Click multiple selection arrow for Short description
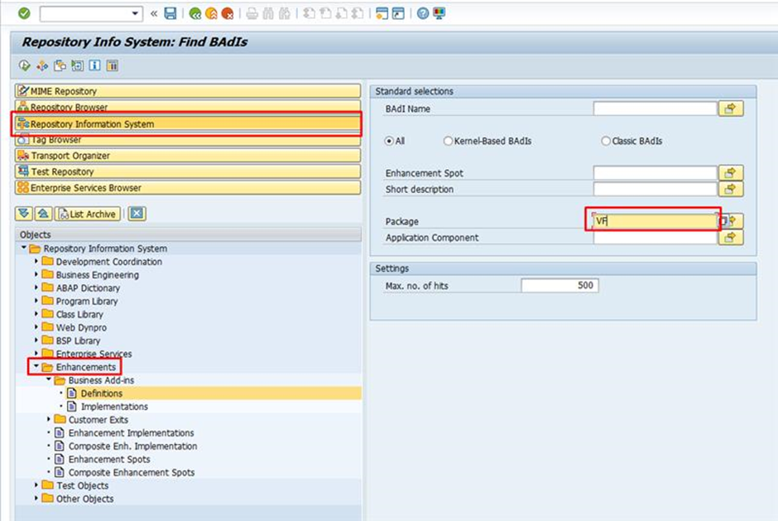The image size is (778, 521). (730, 189)
